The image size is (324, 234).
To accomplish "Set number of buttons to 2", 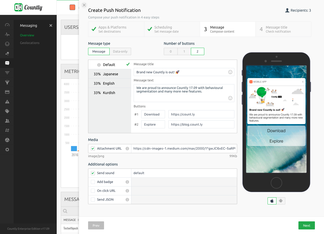I will click(x=197, y=52).
